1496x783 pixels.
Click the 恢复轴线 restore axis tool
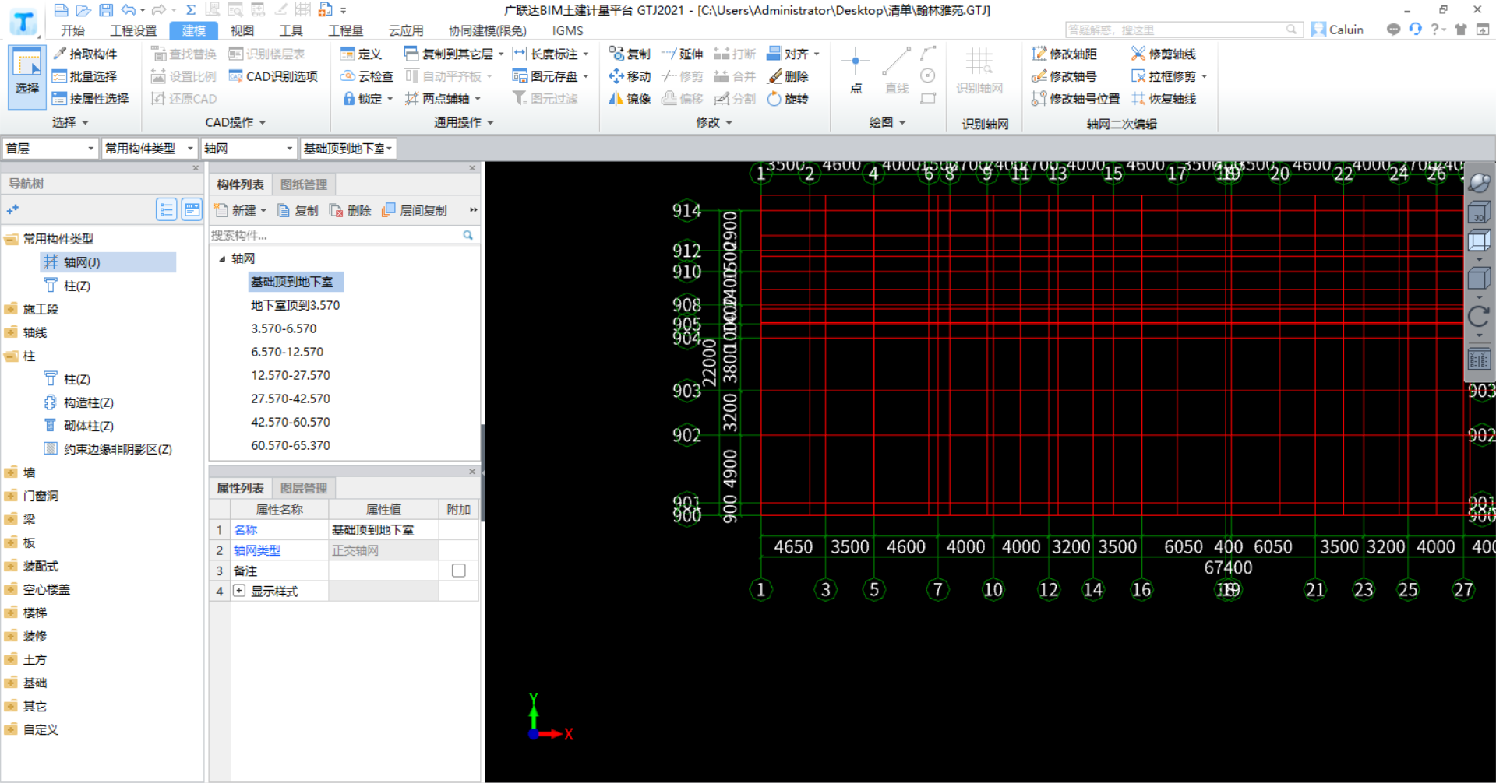click(1163, 99)
